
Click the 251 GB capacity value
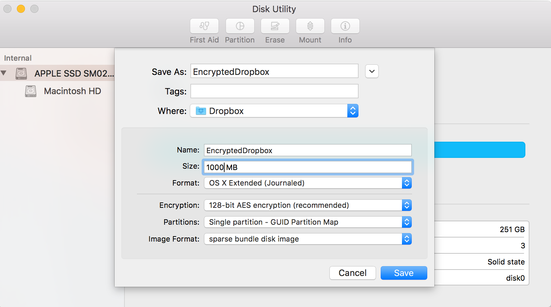(x=512, y=229)
